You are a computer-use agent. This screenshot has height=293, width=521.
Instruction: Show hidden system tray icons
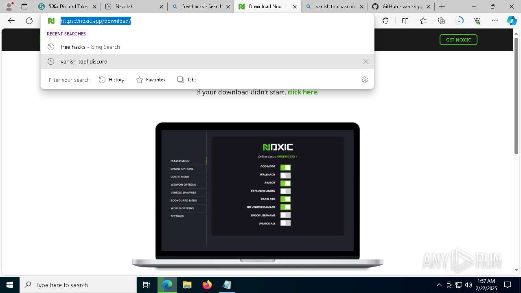[439, 285]
